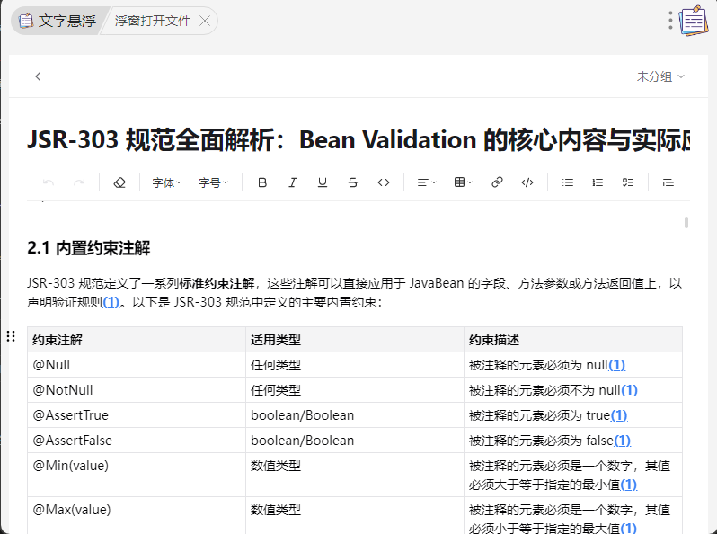Image resolution: width=717 pixels, height=534 pixels.
Task: Click the redo icon in toolbar
Action: [79, 182]
